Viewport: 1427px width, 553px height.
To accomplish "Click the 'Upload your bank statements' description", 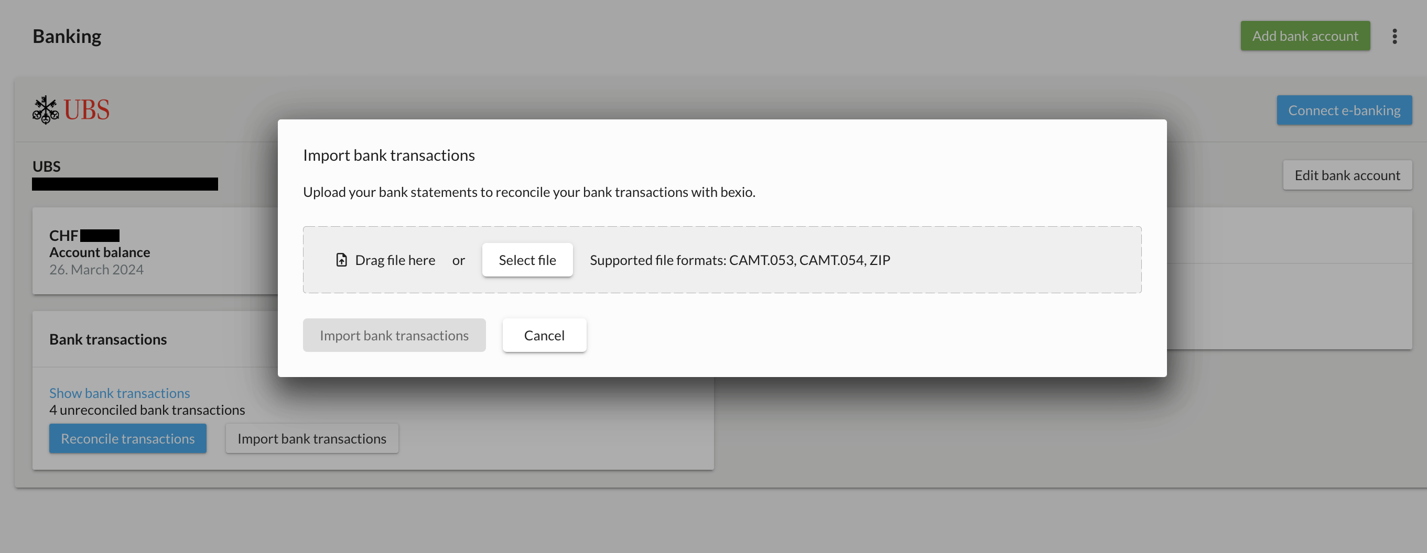I will (529, 192).
